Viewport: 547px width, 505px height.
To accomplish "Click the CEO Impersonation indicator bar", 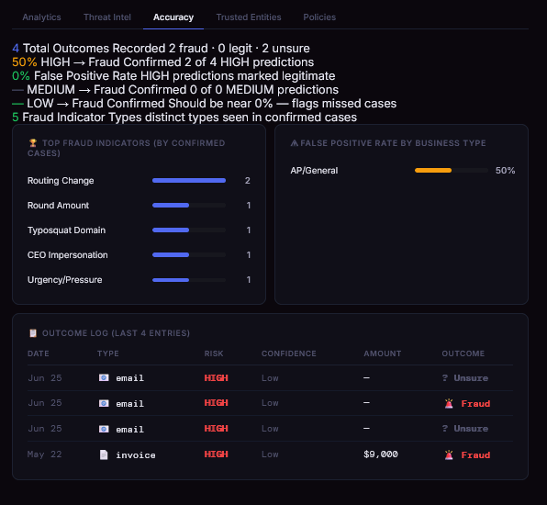I will pos(189,254).
